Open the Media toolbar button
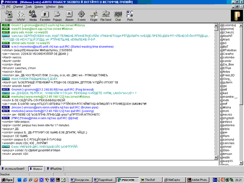The image size is (244, 183). pyautogui.click(x=33, y=16)
